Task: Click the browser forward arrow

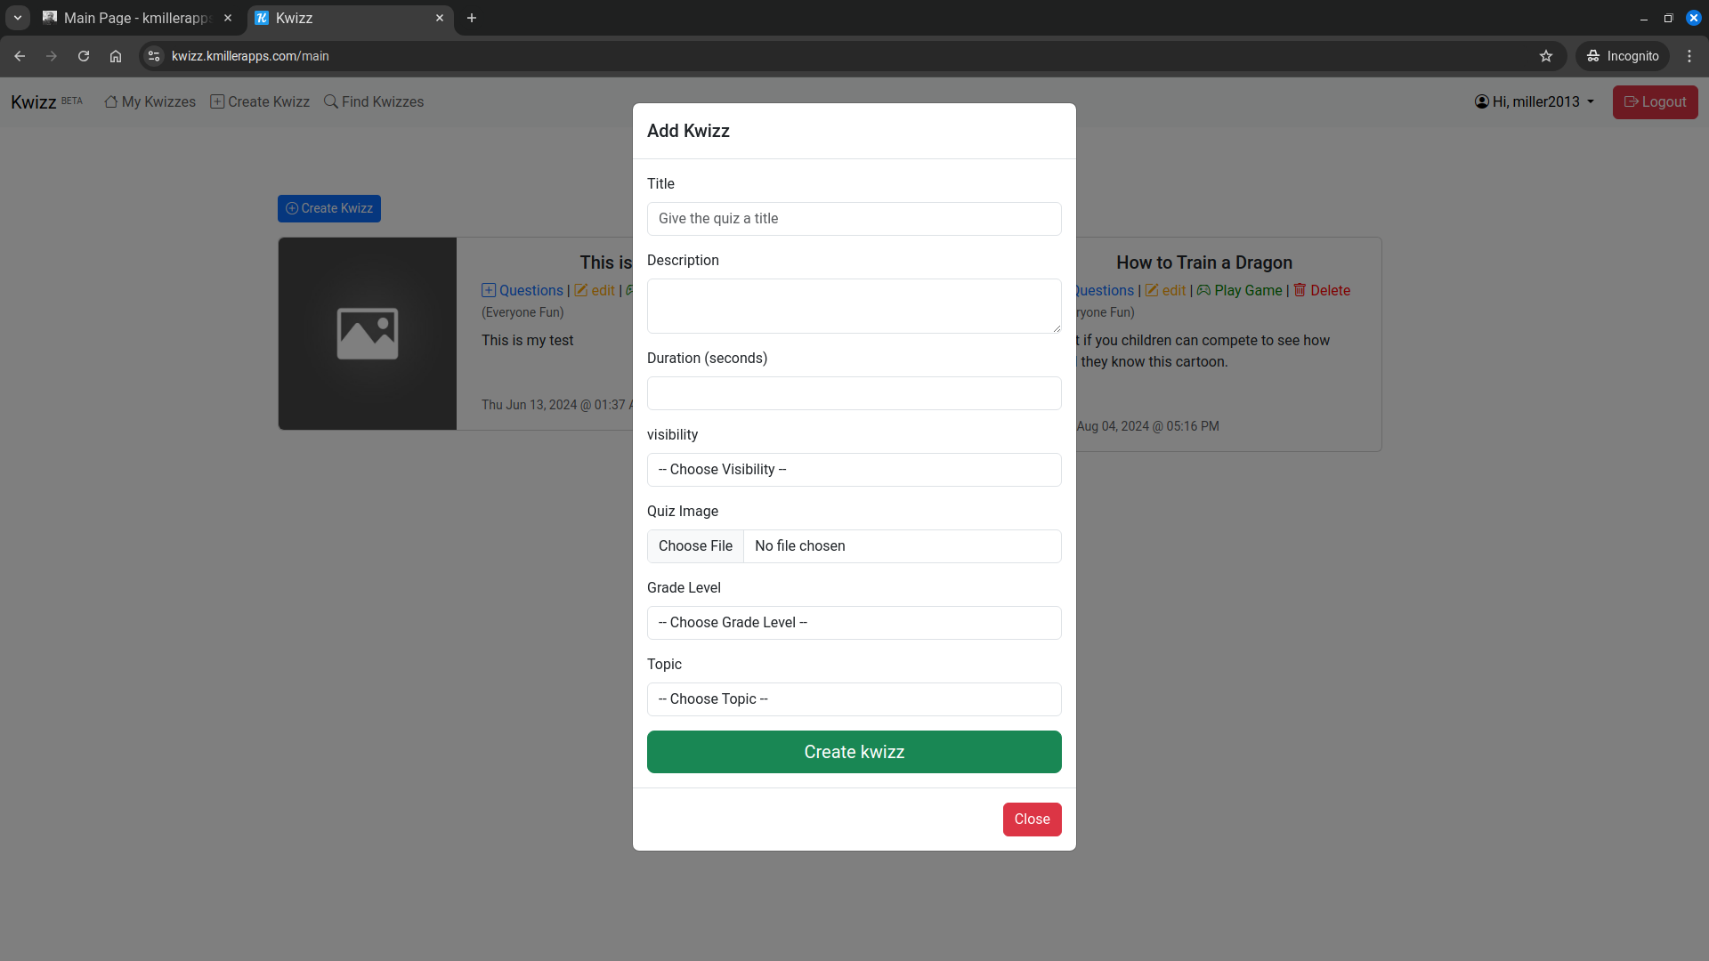Action: pyautogui.click(x=52, y=56)
